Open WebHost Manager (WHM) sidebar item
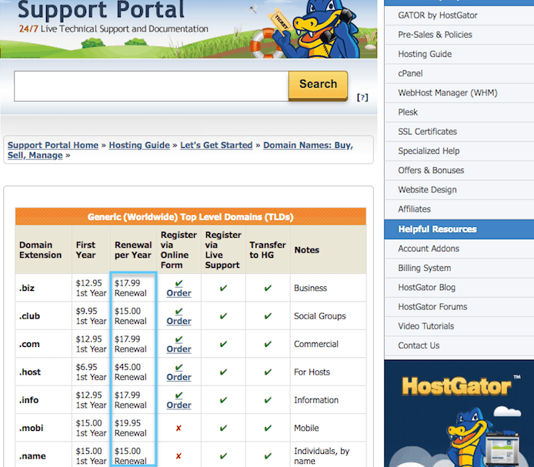The height and width of the screenshot is (467, 534). pos(459,93)
